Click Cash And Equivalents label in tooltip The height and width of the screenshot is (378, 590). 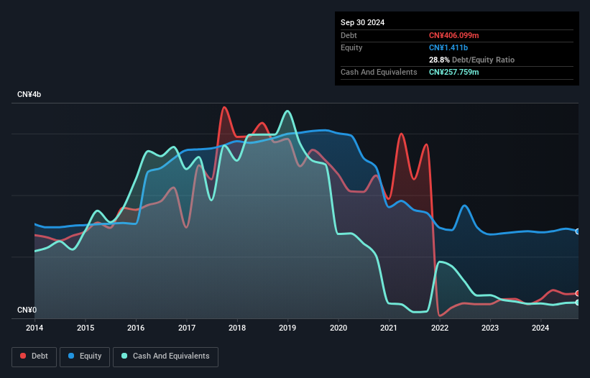click(379, 72)
